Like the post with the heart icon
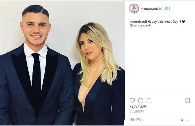195x126 pixels. click(x=132, y=100)
